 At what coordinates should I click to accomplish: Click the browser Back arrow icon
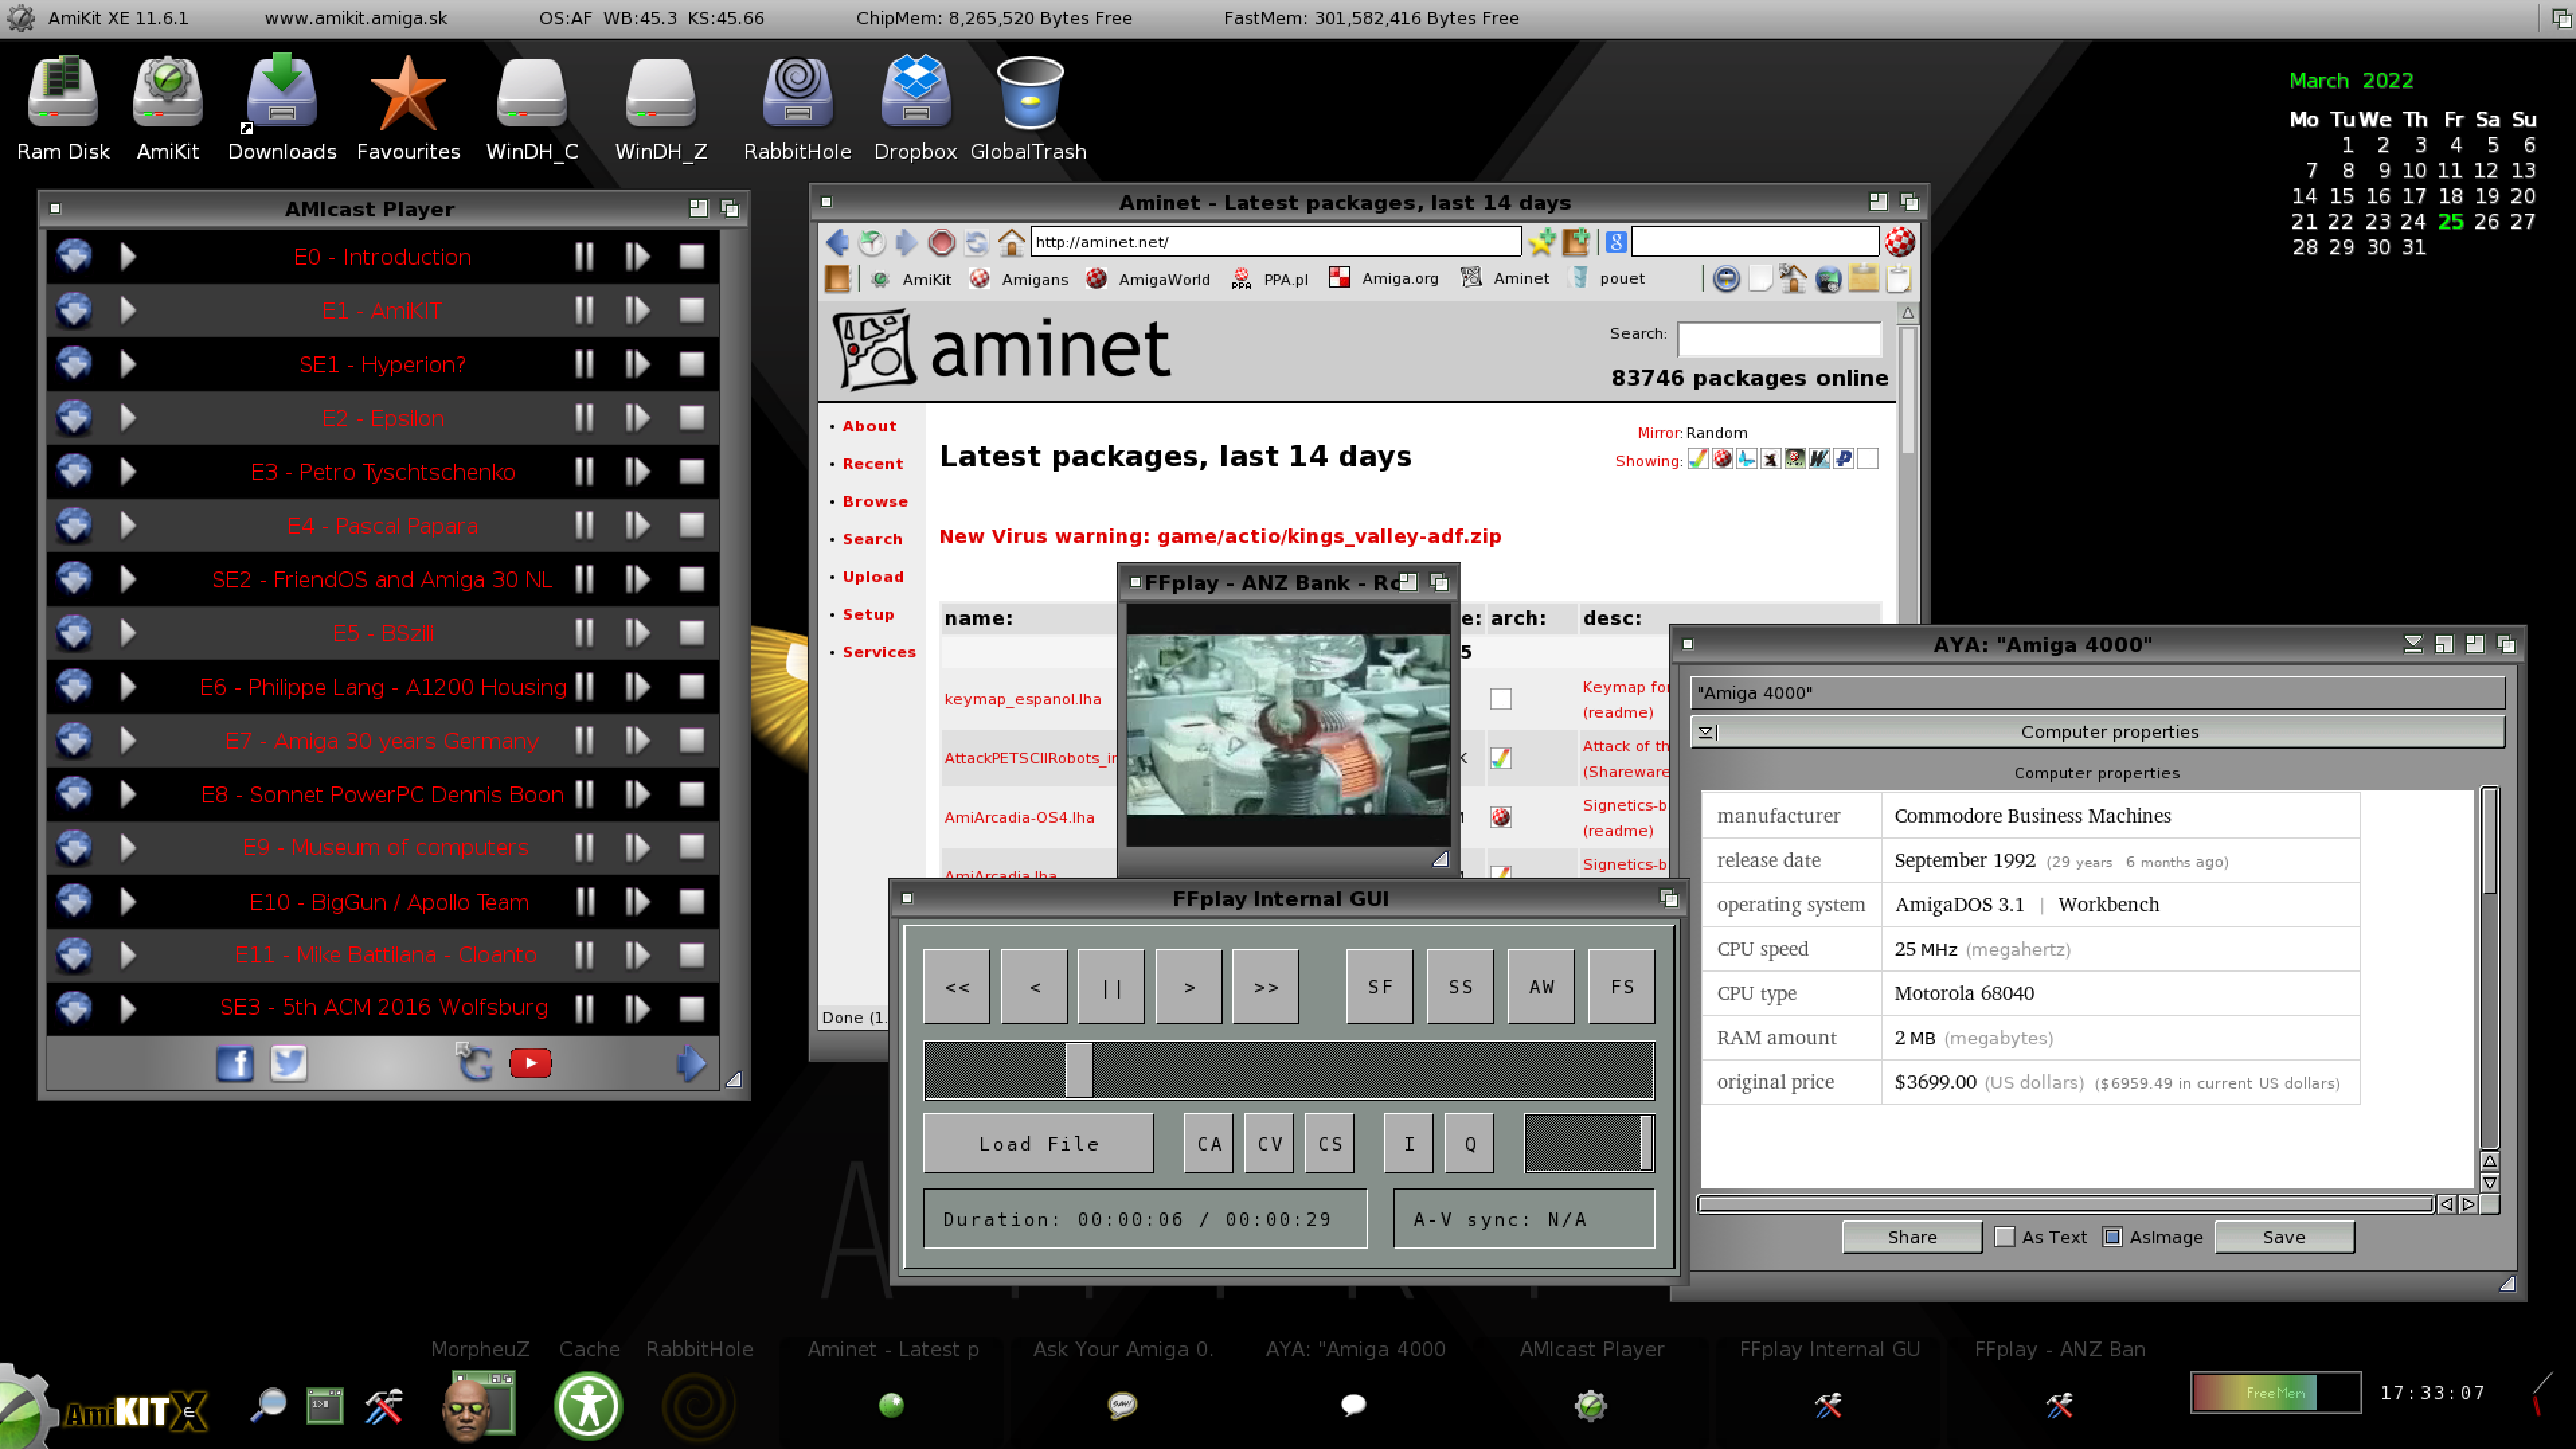(x=838, y=242)
